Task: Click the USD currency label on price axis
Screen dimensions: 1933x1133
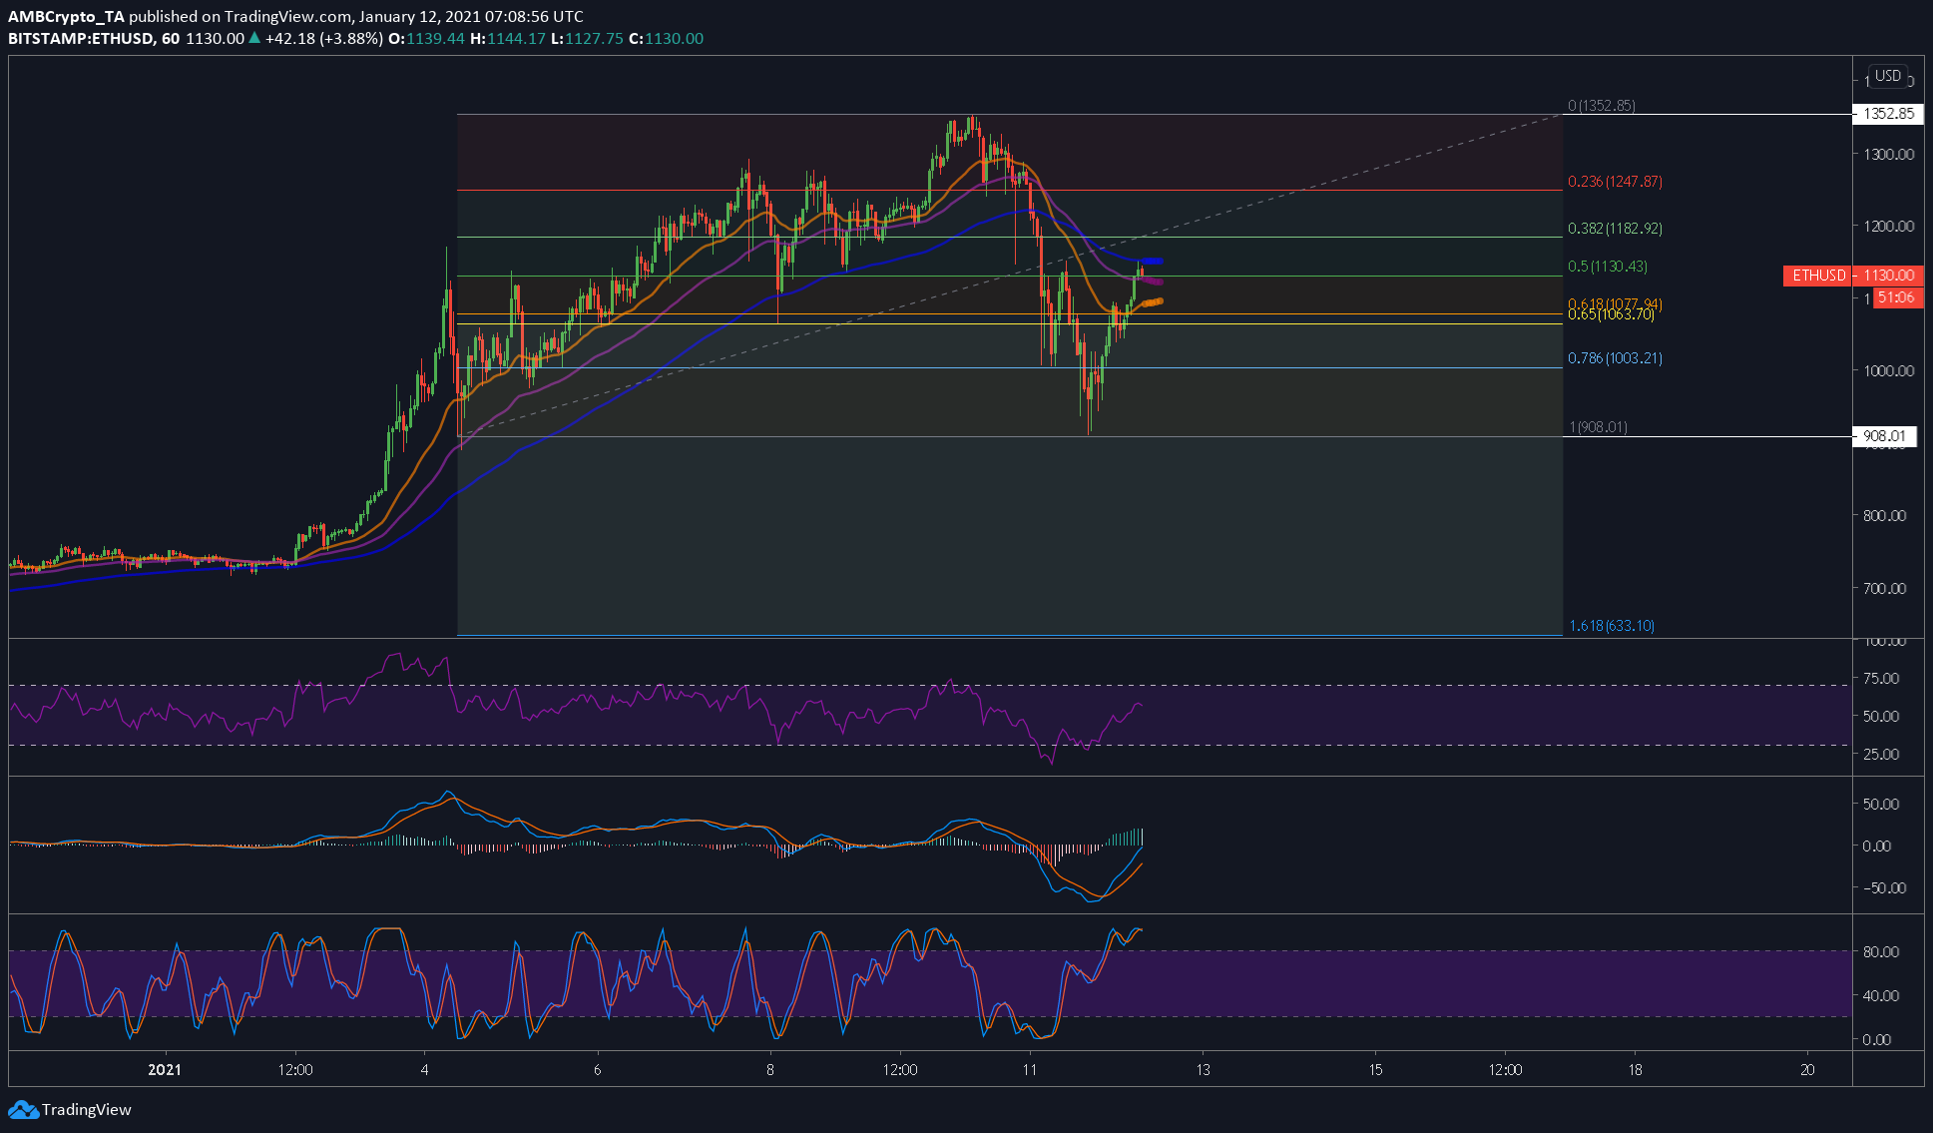Action: [x=1887, y=76]
